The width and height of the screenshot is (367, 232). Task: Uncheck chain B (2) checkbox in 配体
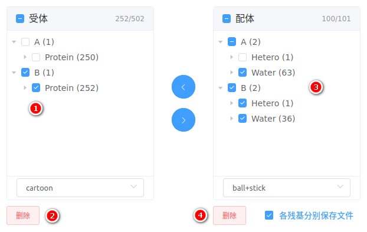pos(232,88)
